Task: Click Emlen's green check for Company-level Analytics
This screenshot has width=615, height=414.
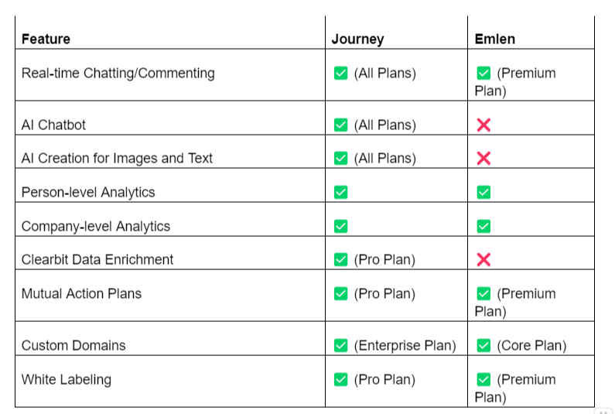Action: click(x=483, y=226)
